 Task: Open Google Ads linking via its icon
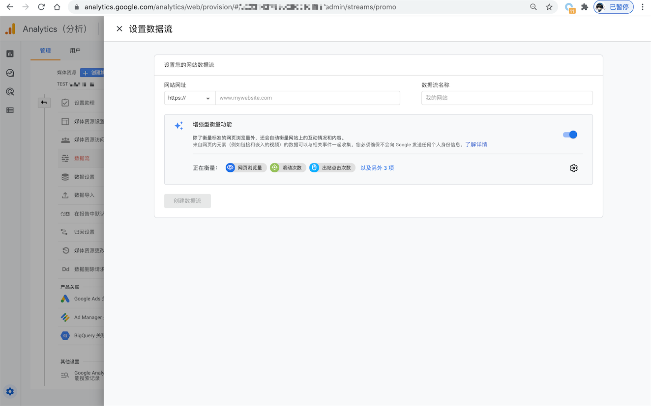point(64,298)
